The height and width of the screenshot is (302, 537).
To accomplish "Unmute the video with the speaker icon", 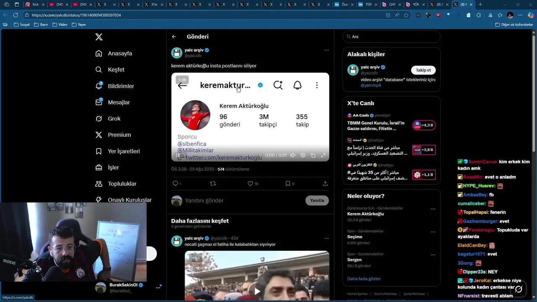I will coord(293,155).
